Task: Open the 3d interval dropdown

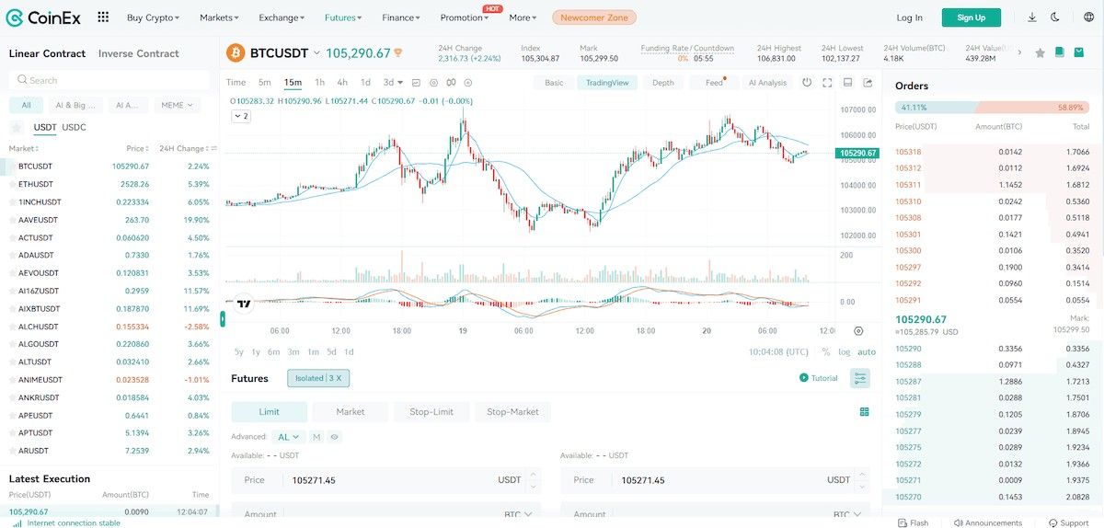Action: (393, 83)
